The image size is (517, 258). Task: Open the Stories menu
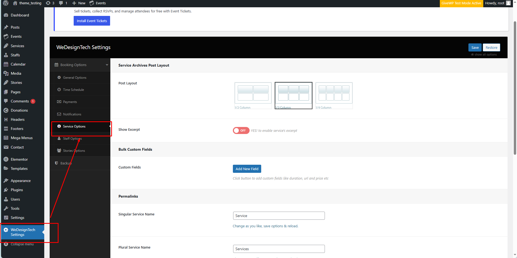pos(23,82)
